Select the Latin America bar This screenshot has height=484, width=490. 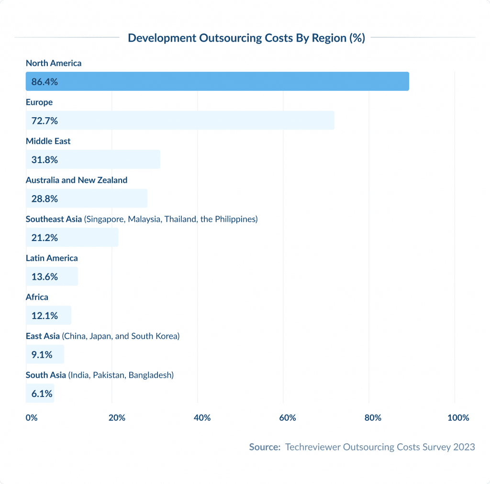[51, 276]
